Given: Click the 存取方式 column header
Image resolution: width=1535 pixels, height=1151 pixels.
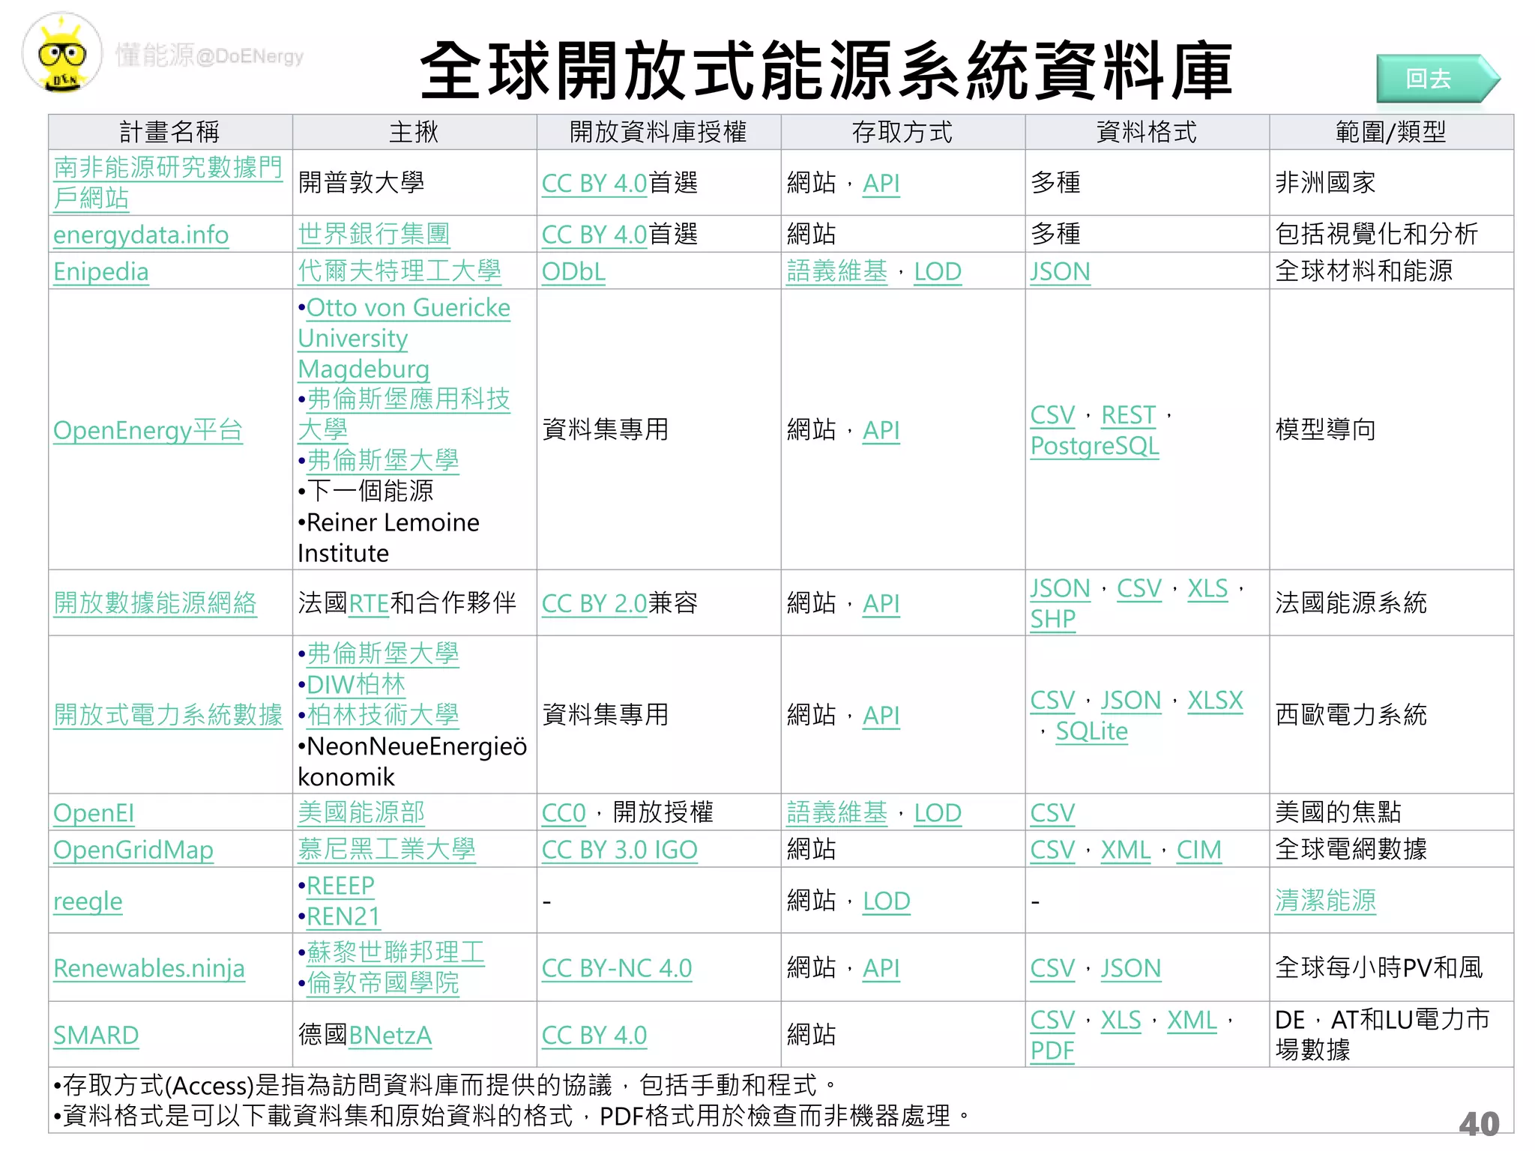Looking at the screenshot, I should click(x=902, y=132).
